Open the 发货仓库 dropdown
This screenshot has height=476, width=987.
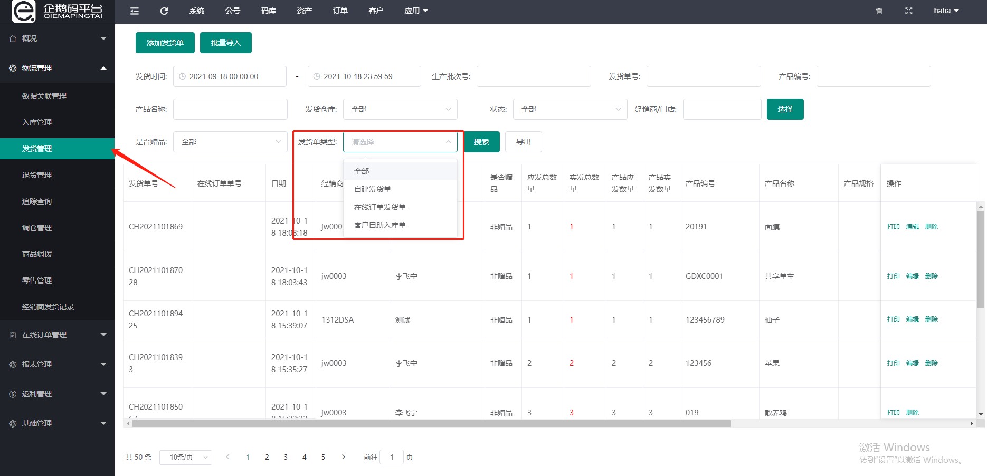tap(400, 109)
